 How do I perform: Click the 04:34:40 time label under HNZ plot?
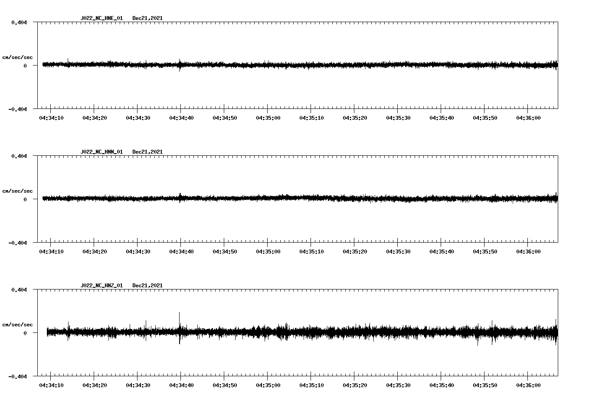tap(181, 385)
